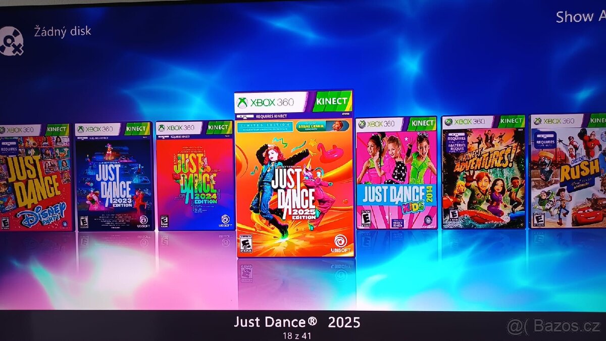Click Kinect badge on Just Dance Kids 2014 cover
Screen dimensions: 606x341
point(422,123)
